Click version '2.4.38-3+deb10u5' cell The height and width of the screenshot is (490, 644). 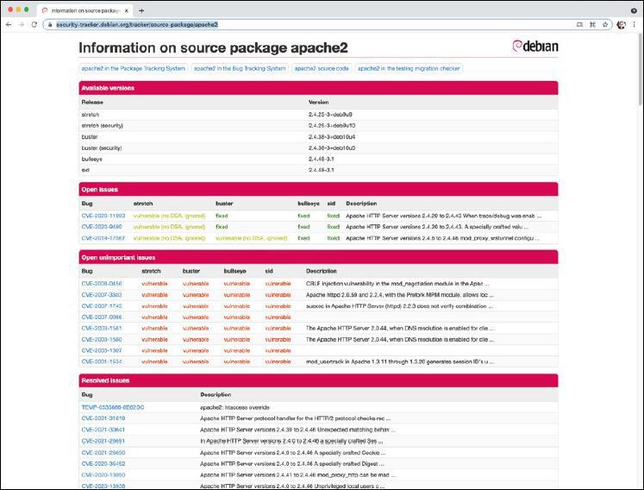pyautogui.click(x=332, y=148)
